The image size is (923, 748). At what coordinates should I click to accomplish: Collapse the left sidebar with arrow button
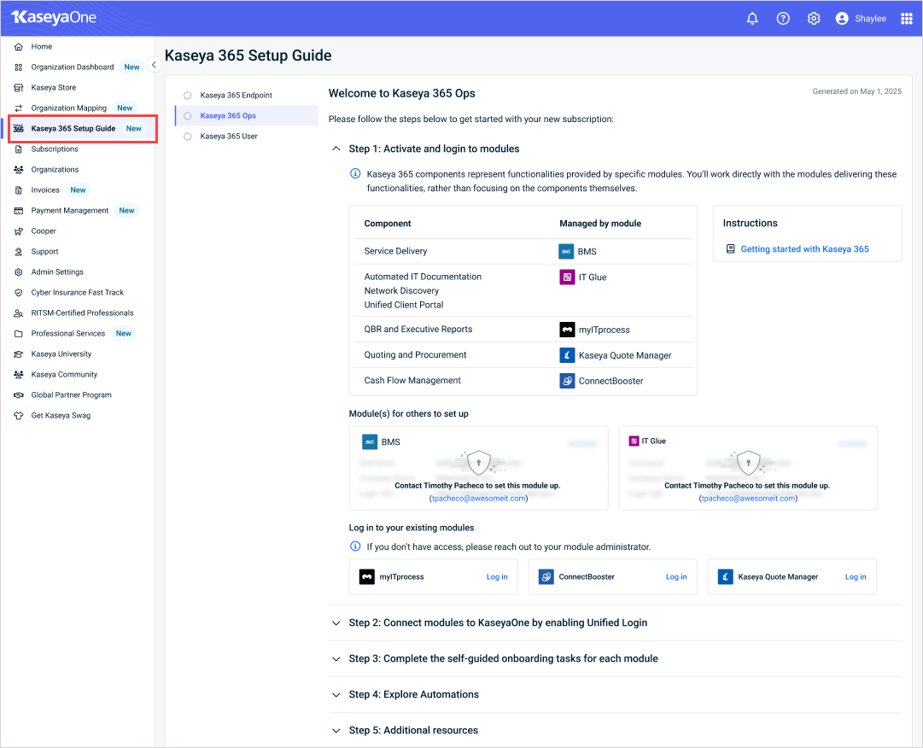click(x=154, y=65)
